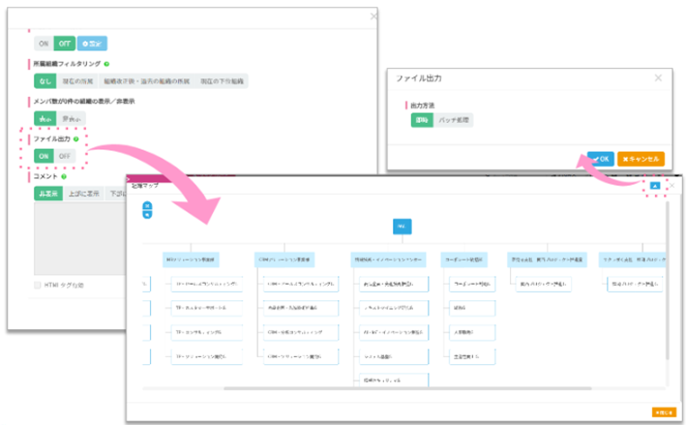This screenshot has height=425, width=686.
Task: Enable the HTMLタグ有効 checkbox
Action: [38, 286]
